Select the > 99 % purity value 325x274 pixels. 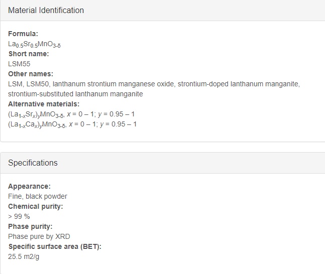click(19, 216)
